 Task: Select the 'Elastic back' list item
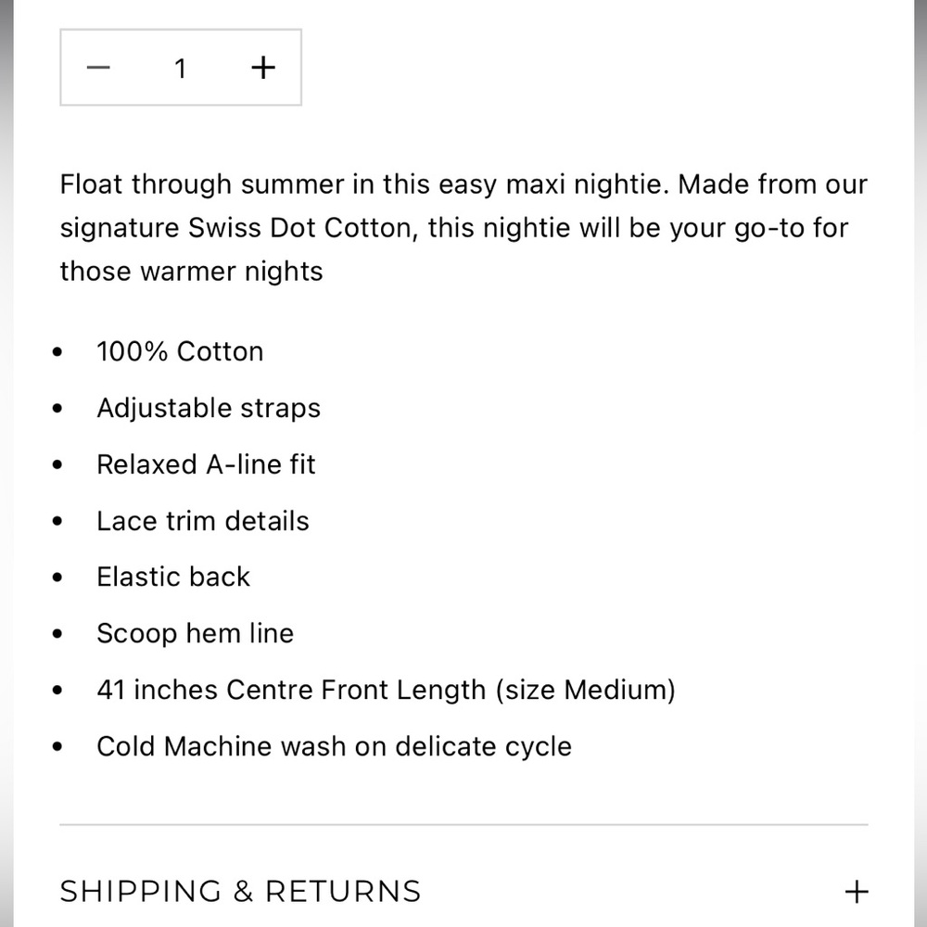(173, 577)
